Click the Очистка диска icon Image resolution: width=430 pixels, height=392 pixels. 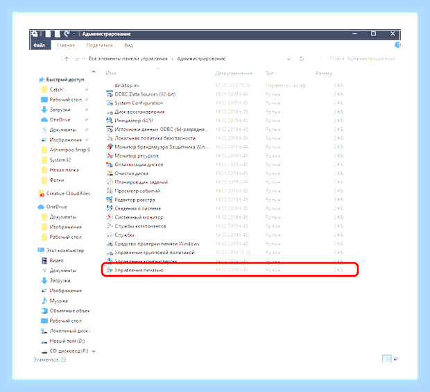point(110,173)
